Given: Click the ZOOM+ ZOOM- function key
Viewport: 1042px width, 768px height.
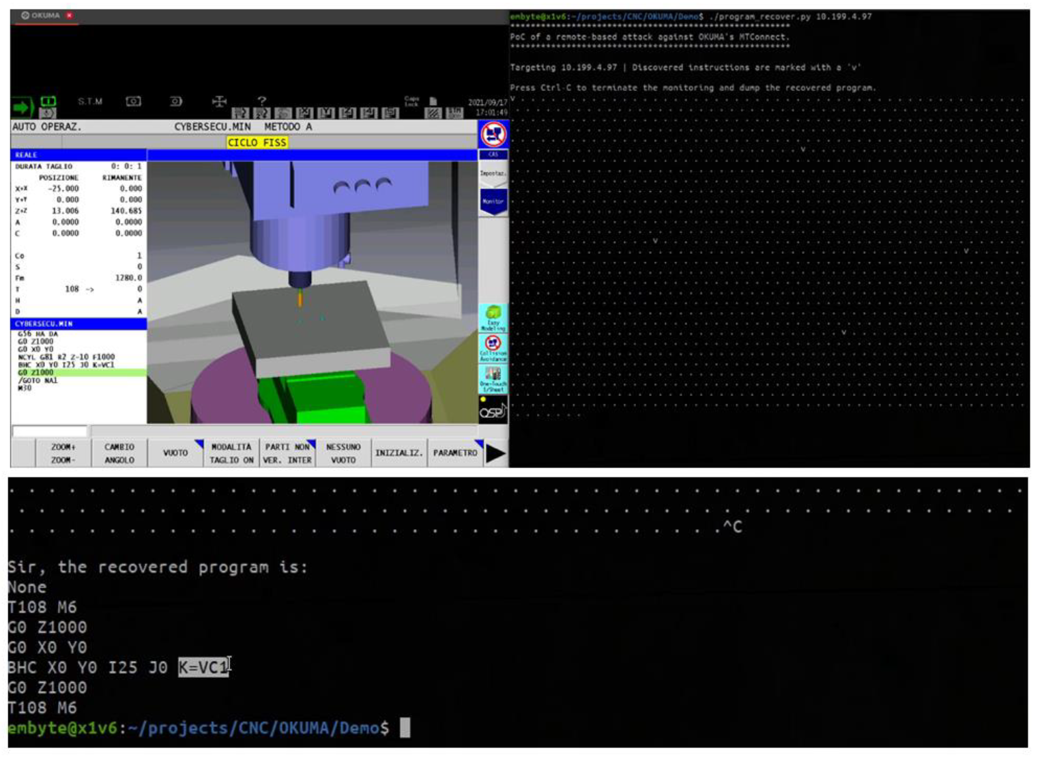Looking at the screenshot, I should pos(63,453).
